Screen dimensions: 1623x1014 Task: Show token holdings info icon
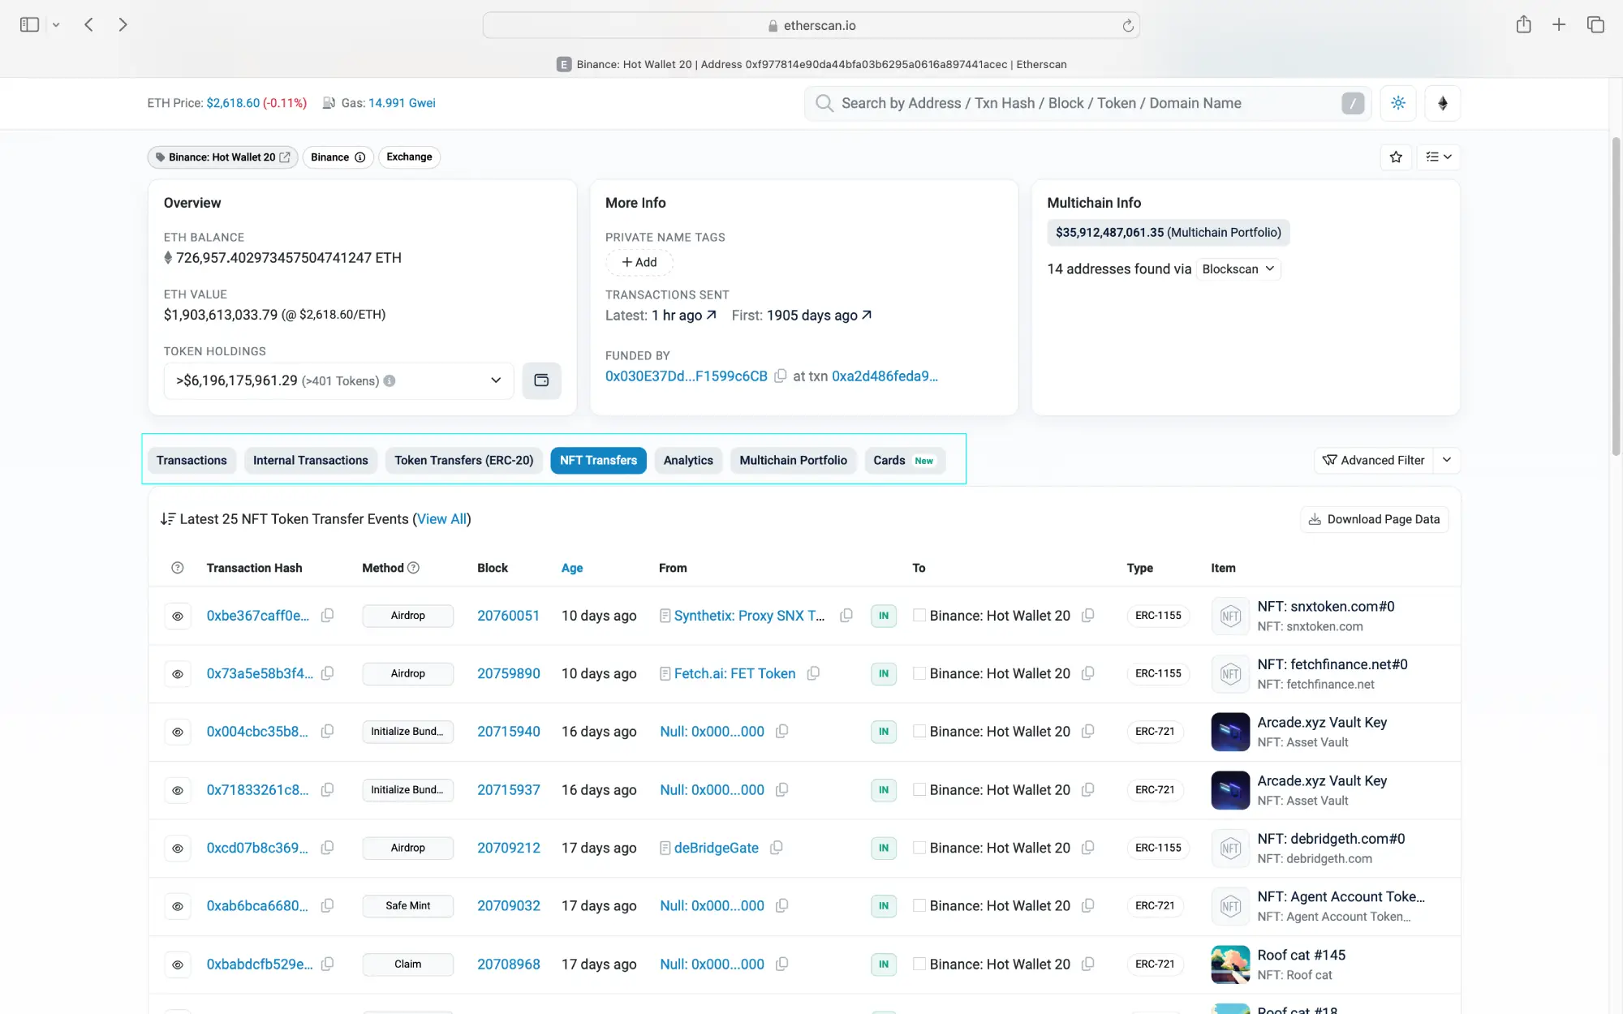coord(390,380)
